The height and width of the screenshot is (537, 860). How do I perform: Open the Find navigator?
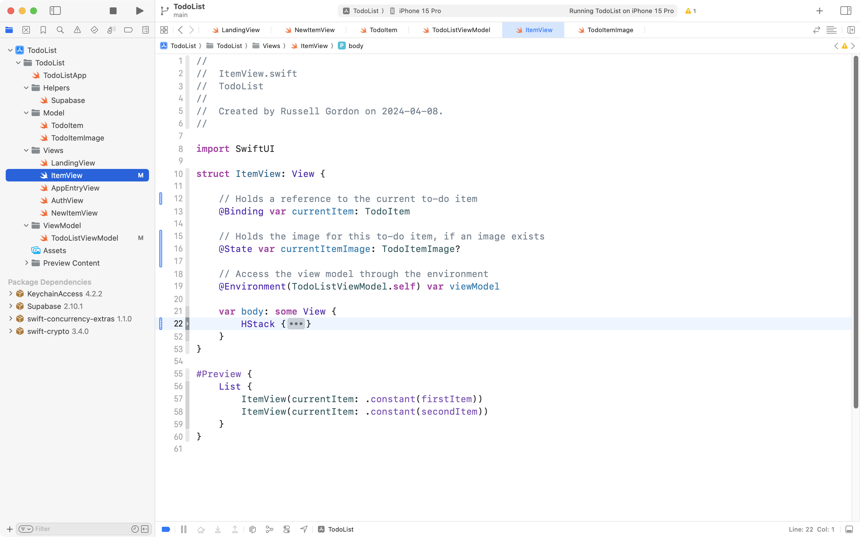click(x=60, y=30)
